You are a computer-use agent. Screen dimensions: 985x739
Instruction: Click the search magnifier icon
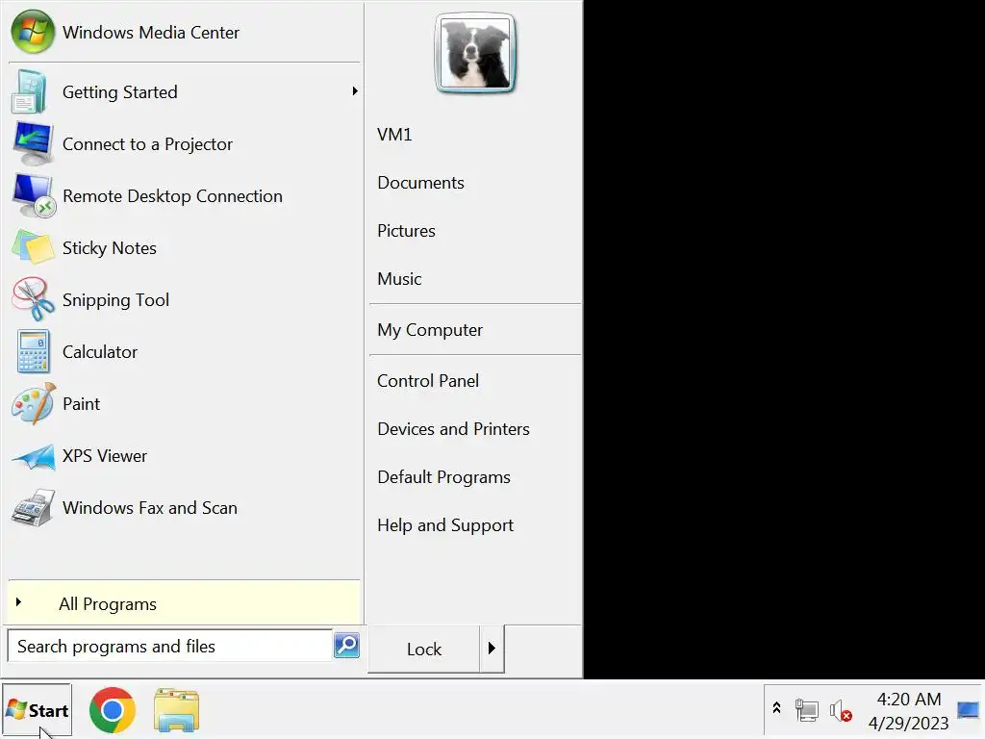tap(346, 646)
